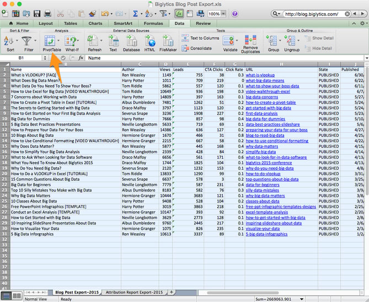The width and height of the screenshot is (369, 302).
Task: Click the AutoSum sigma icon
Action: click(x=135, y=14)
